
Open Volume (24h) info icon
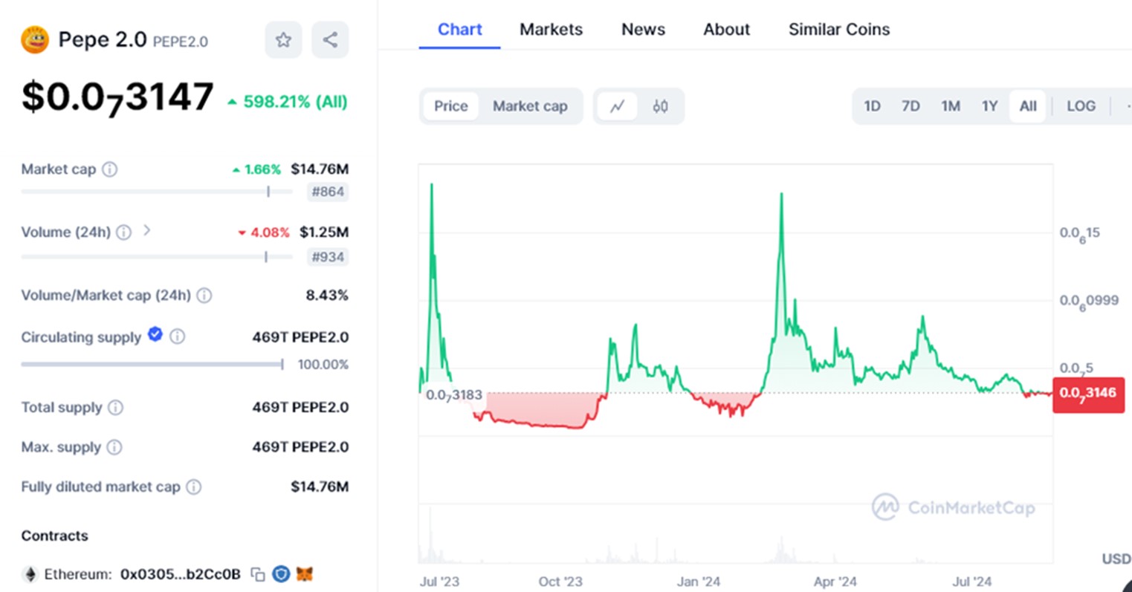(x=124, y=232)
